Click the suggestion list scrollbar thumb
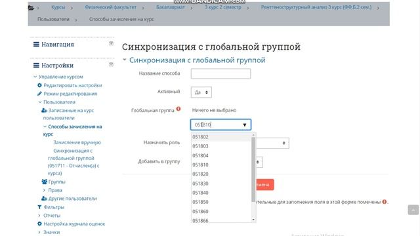The image size is (420, 236). click(x=253, y=169)
